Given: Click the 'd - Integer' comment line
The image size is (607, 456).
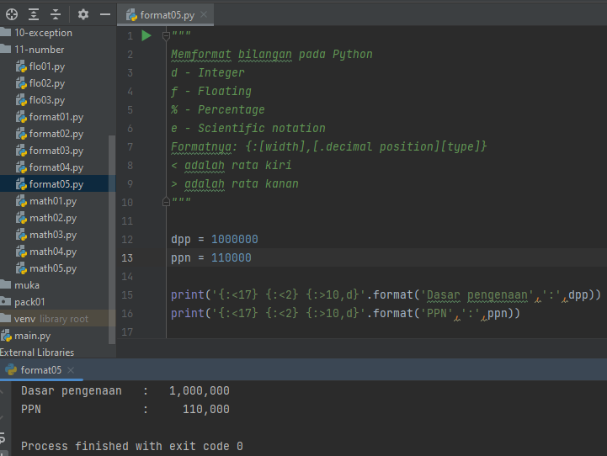Looking at the screenshot, I should tap(208, 72).
